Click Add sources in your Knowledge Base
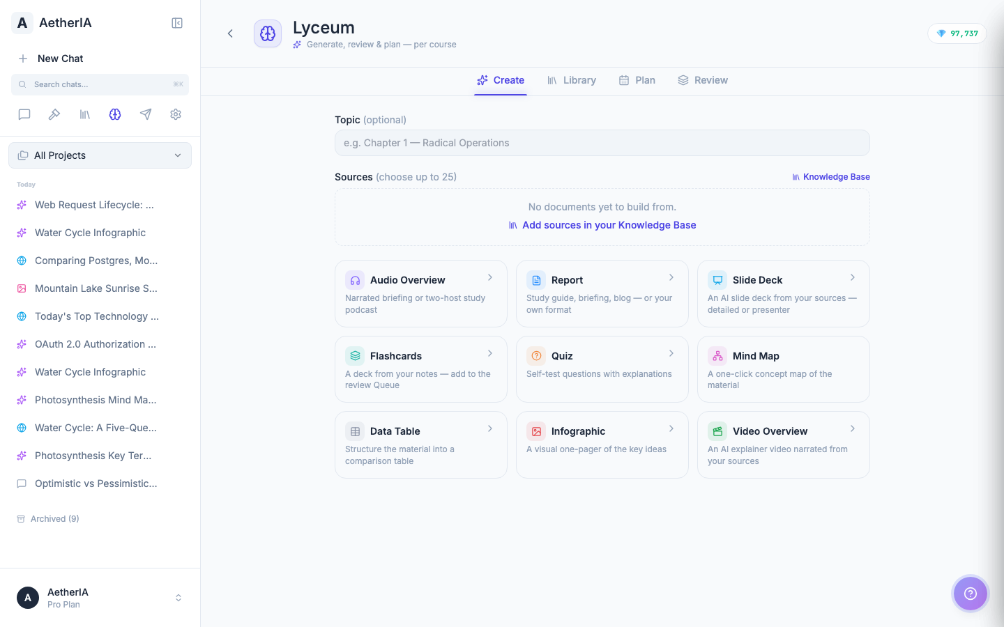This screenshot has width=1004, height=627. pyautogui.click(x=602, y=225)
